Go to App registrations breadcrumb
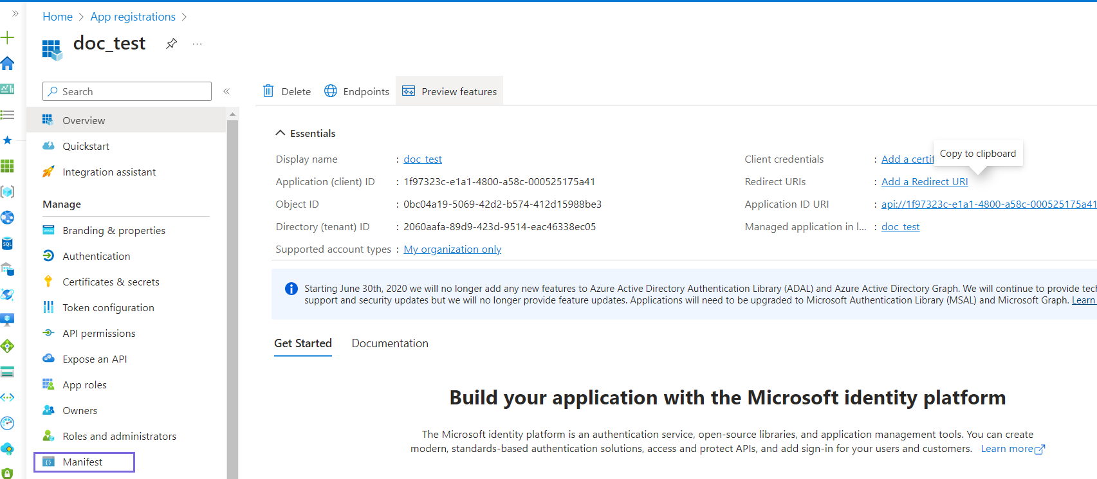Viewport: 1097px width, 479px height. tap(133, 17)
